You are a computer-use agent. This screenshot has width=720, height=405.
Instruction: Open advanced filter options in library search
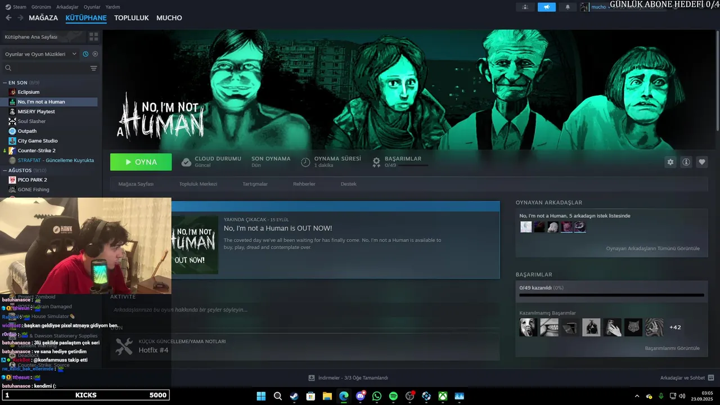point(93,68)
